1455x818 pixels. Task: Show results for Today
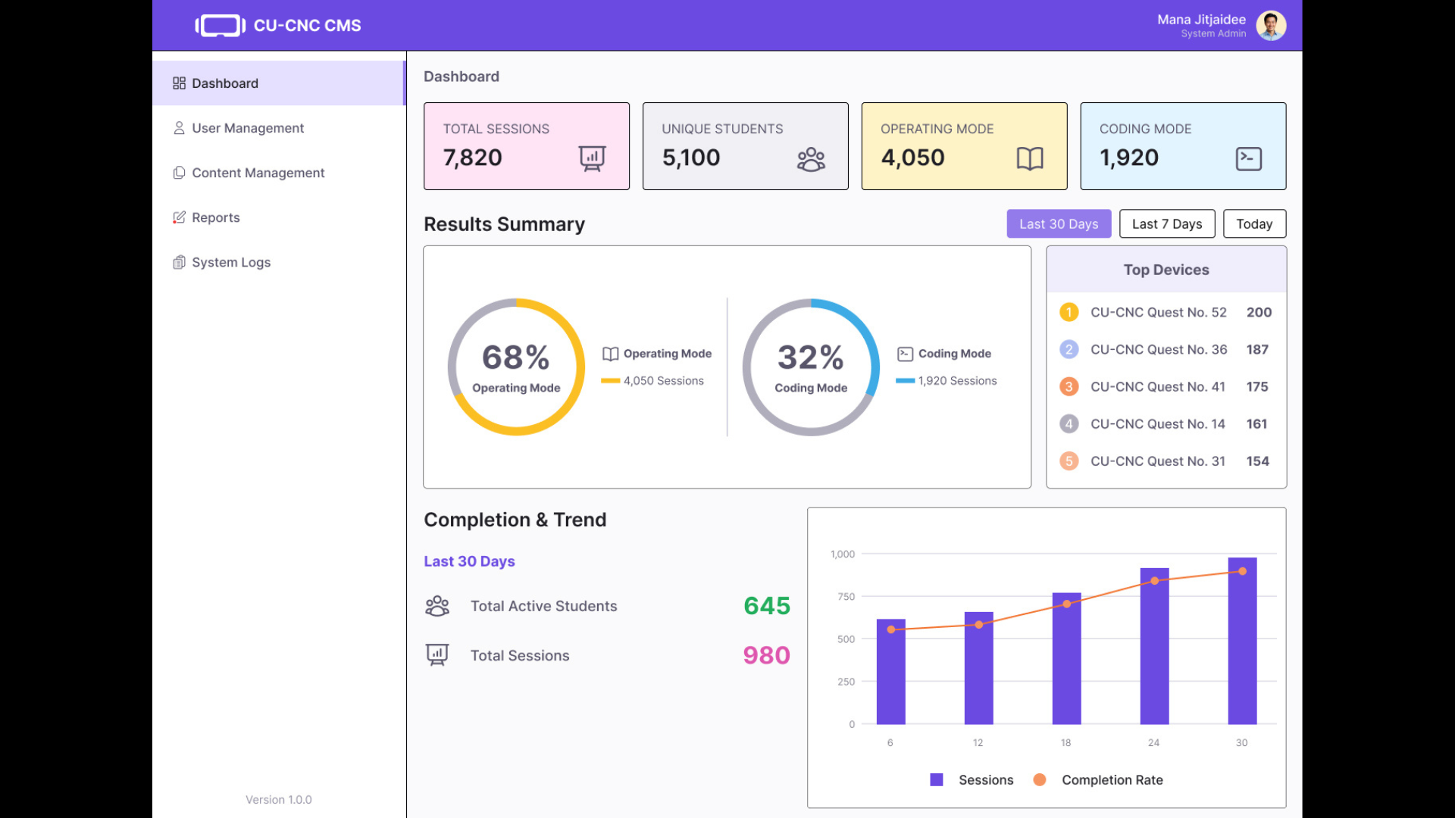pyautogui.click(x=1253, y=224)
